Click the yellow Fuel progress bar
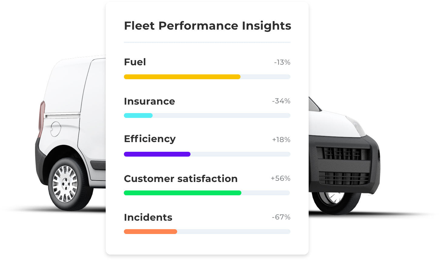The height and width of the screenshot is (260, 441). click(x=182, y=77)
